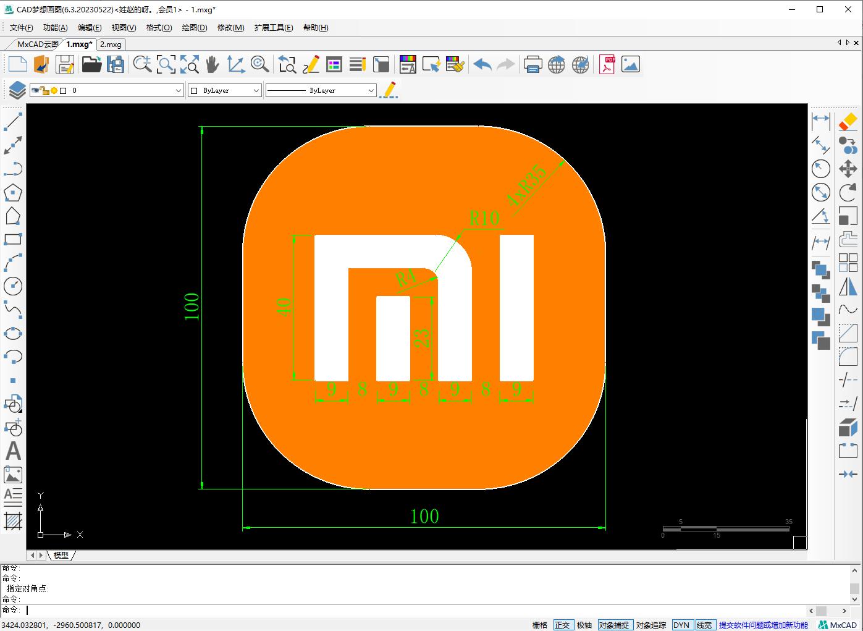The width and height of the screenshot is (863, 631).
Task: Open the Layer manager icon
Action: click(x=17, y=90)
